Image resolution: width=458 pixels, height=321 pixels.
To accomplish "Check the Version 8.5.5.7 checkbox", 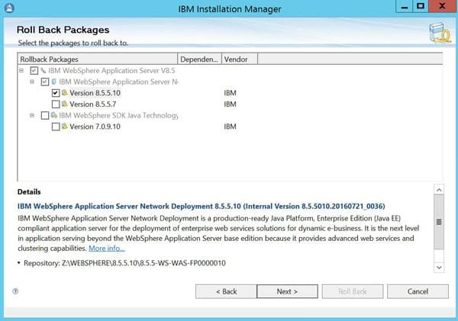I will click(56, 104).
